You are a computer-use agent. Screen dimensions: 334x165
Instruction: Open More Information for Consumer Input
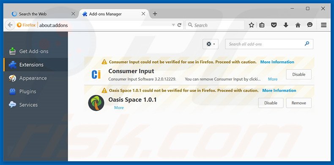277,62
